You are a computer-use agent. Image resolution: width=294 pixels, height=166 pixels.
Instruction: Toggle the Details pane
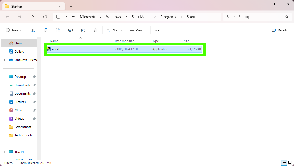tap(279, 30)
